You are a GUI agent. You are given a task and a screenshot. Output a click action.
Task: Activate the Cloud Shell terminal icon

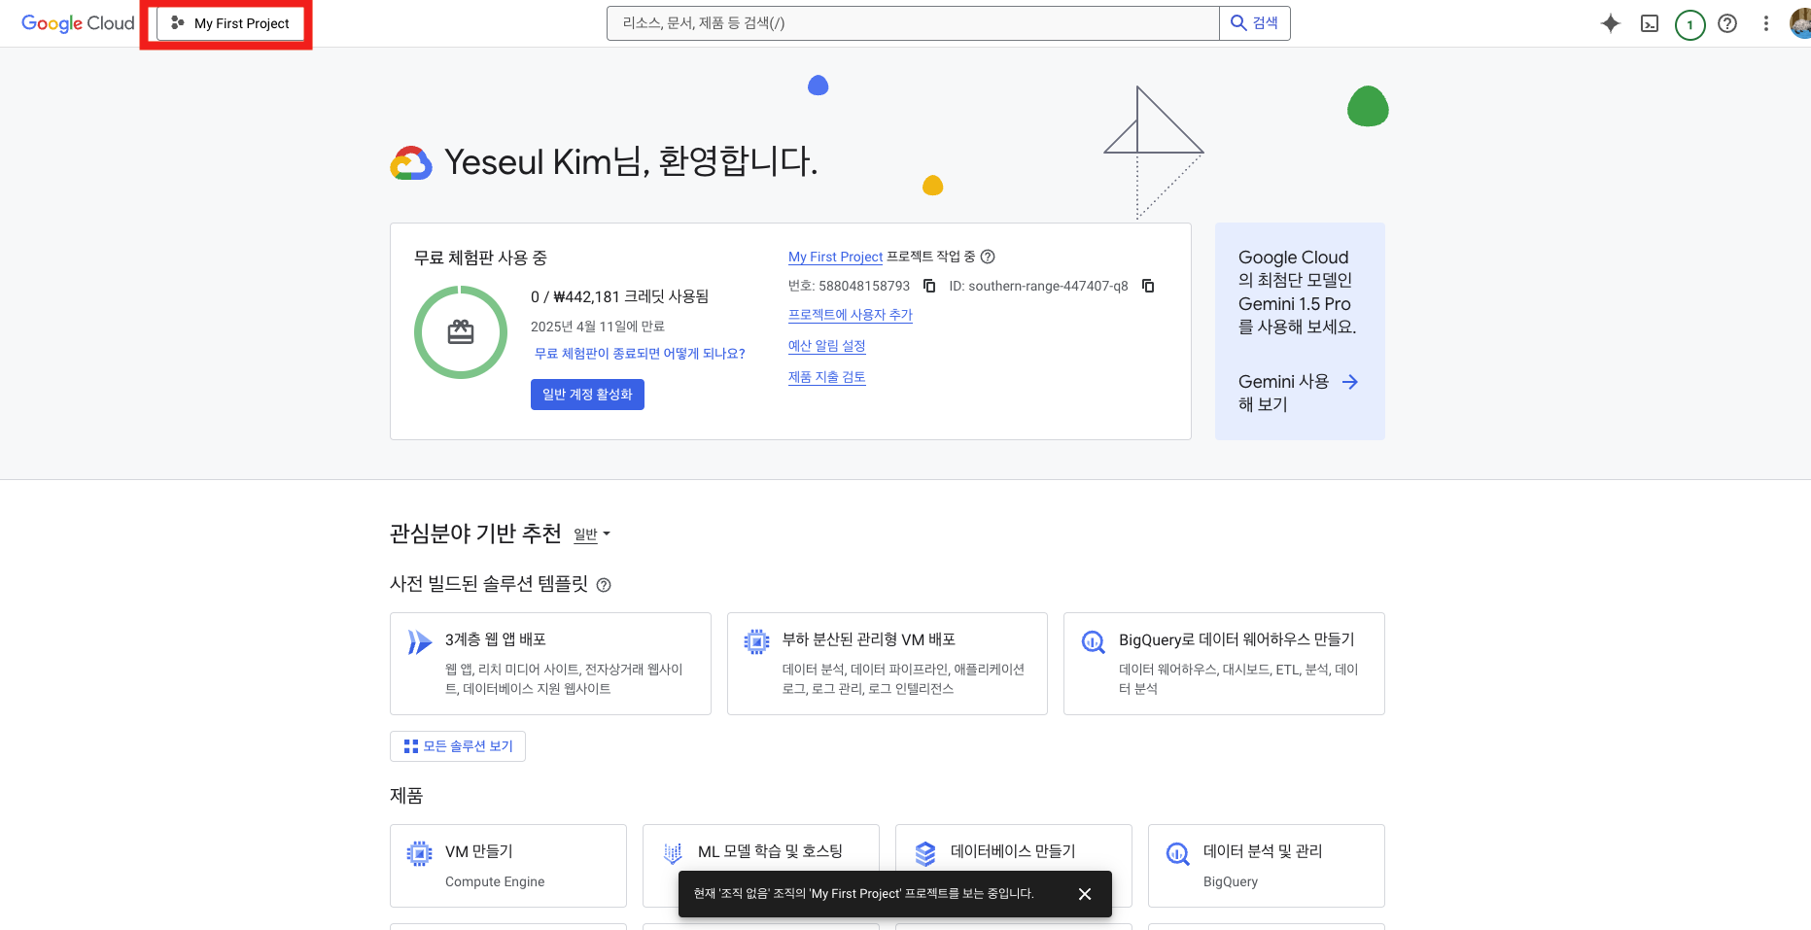click(1650, 23)
